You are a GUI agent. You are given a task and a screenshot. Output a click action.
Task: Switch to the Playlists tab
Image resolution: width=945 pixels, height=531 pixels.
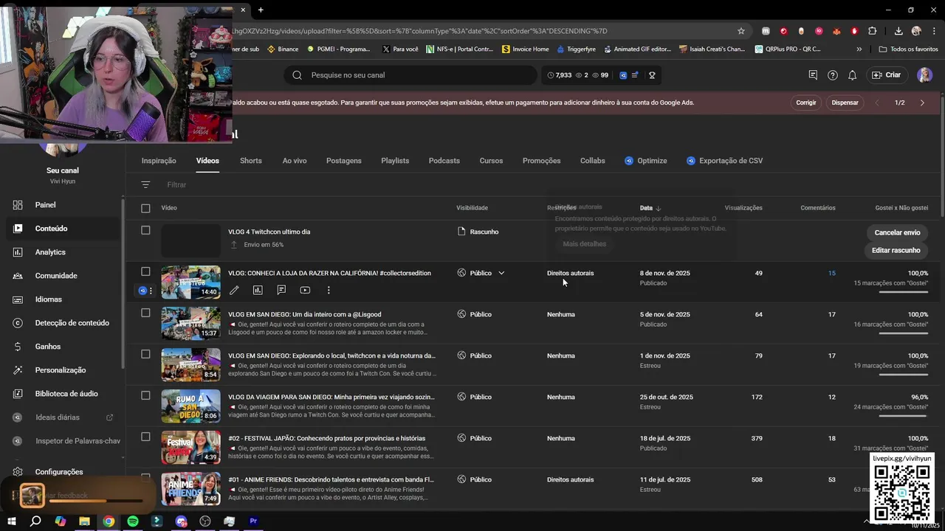[x=395, y=161]
